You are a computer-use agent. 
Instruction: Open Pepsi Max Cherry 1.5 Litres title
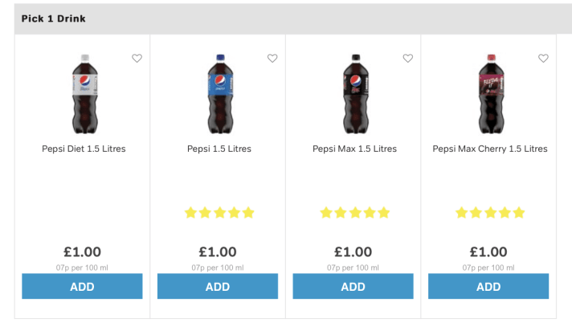coord(490,149)
